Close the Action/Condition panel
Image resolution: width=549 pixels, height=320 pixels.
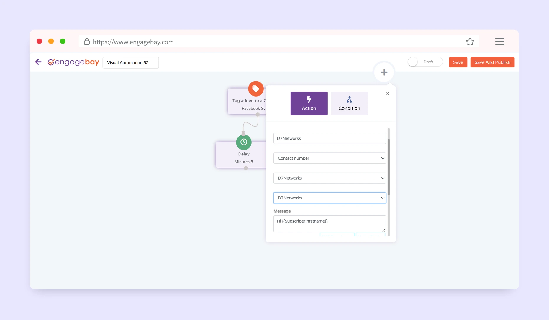click(x=387, y=94)
